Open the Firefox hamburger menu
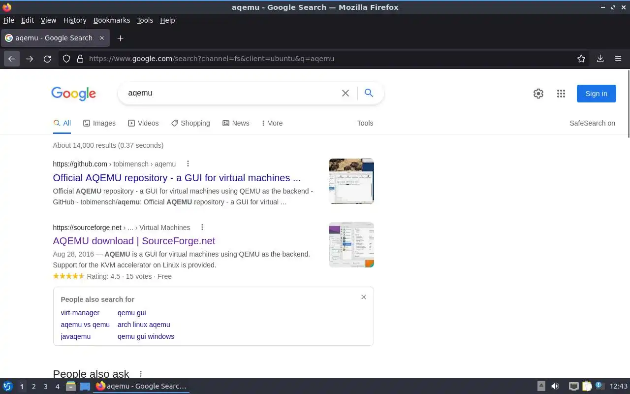The height and width of the screenshot is (394, 630). pyautogui.click(x=618, y=59)
